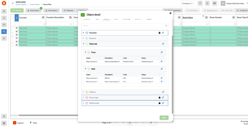This screenshot has height=127, width=248.
Task: Go to Active Projects breadcrumb
Action: [21, 4]
